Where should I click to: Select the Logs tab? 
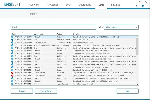click(x=101, y=5)
